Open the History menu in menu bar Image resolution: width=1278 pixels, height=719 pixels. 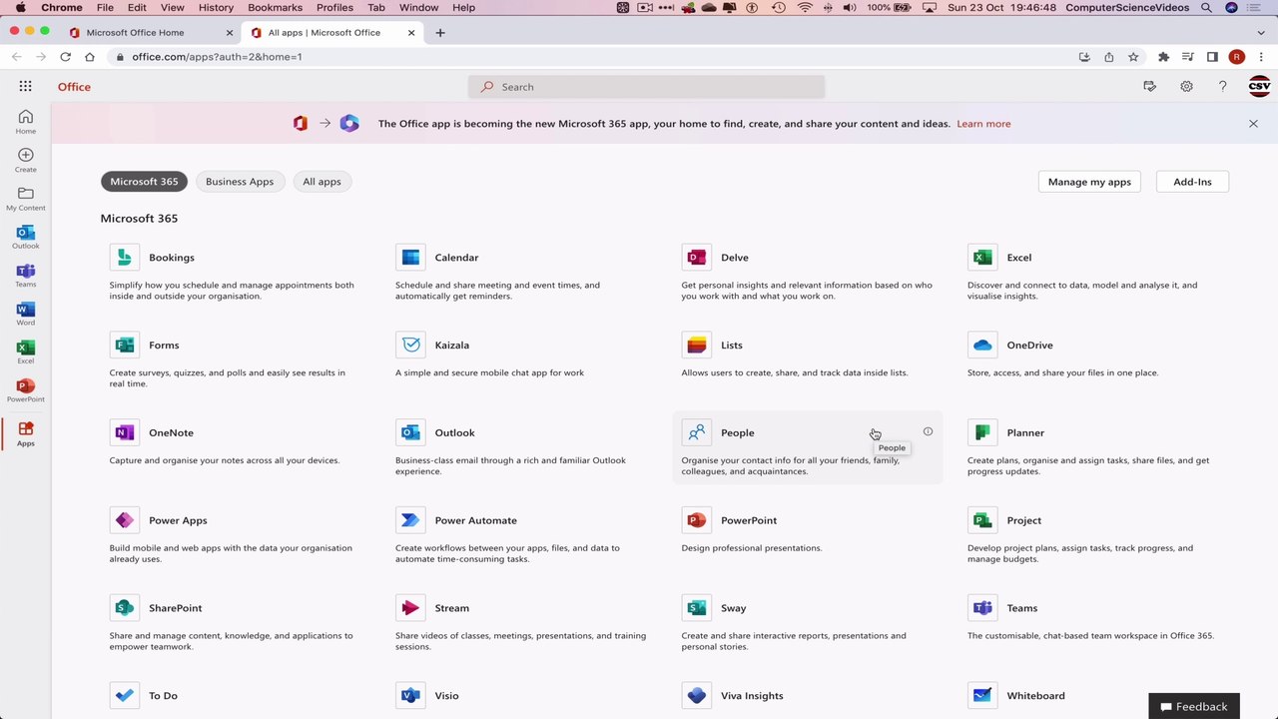(216, 7)
